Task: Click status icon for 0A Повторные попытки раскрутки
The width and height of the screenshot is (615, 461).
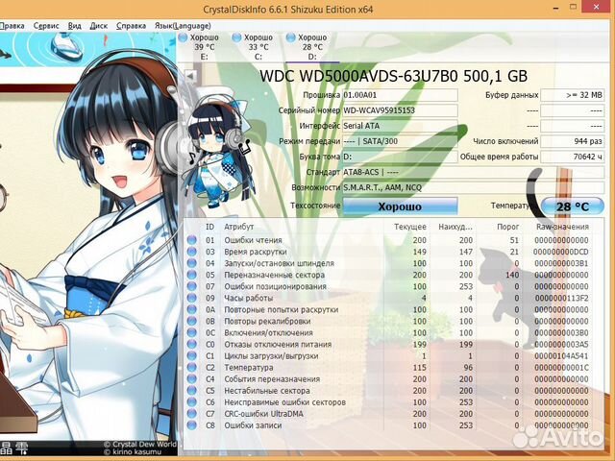Action: click(x=192, y=309)
